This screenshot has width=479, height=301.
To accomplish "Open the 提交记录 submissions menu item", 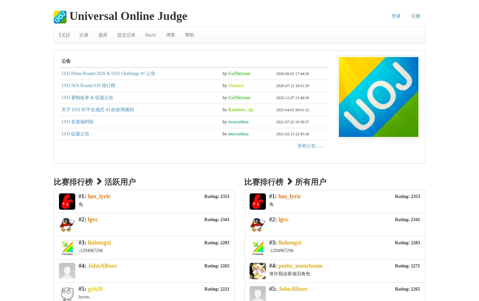I will 126,35.
